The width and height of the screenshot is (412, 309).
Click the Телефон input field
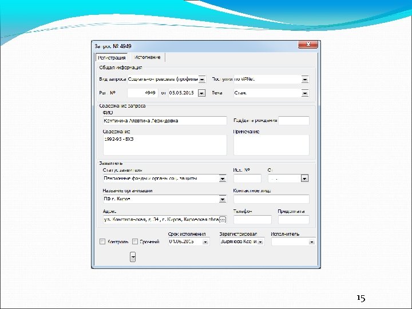pyautogui.click(x=252, y=220)
